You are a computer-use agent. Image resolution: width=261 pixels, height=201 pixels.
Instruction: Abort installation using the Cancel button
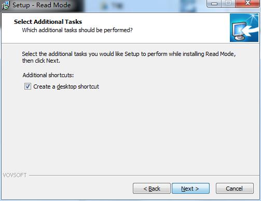coord(235,189)
